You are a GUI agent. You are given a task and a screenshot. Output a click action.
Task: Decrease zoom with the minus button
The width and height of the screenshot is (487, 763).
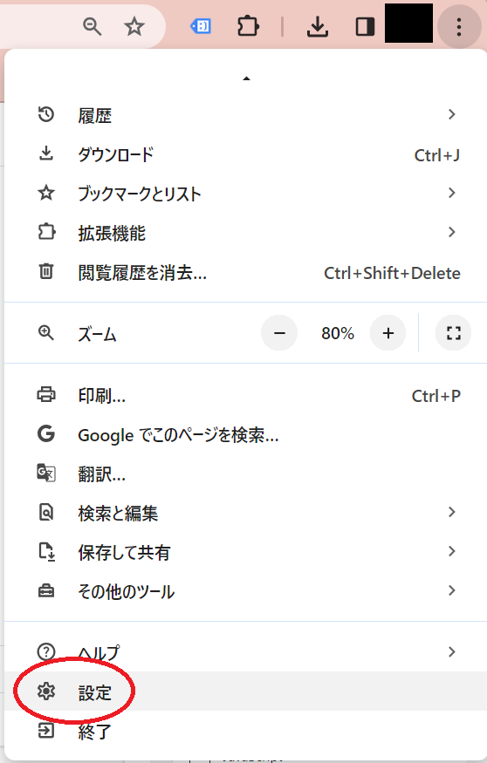[x=279, y=333]
